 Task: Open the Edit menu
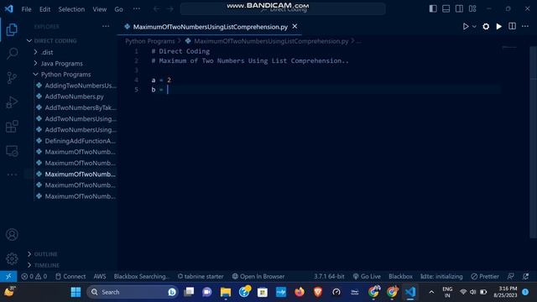click(44, 9)
